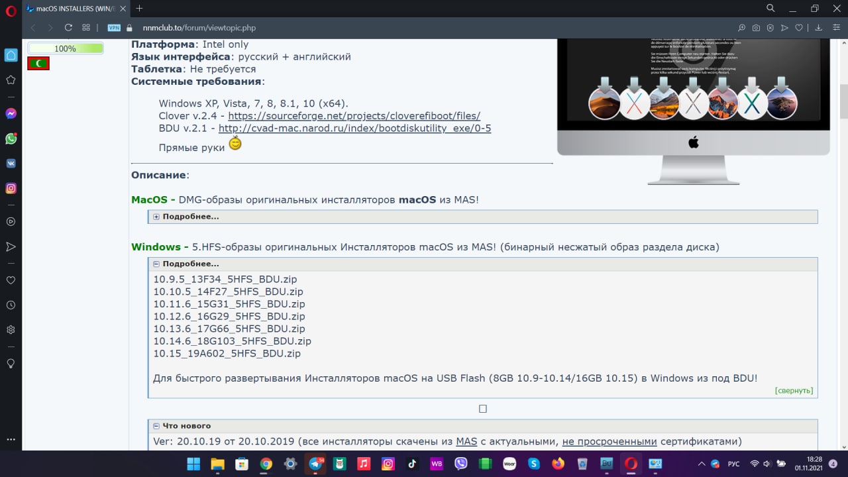Screen dimensions: 848x477
Task: Click the MAS underlined link in Что нового
Action: pyautogui.click(x=466, y=441)
